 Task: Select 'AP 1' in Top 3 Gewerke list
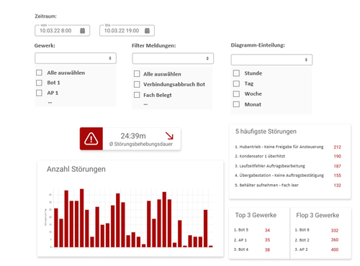click(x=240, y=240)
